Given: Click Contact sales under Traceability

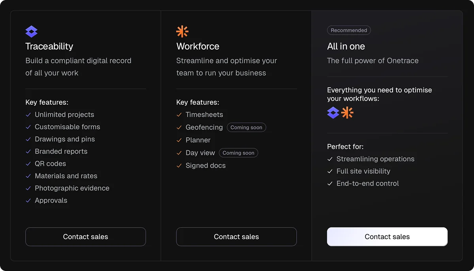Looking at the screenshot, I should 86,237.
